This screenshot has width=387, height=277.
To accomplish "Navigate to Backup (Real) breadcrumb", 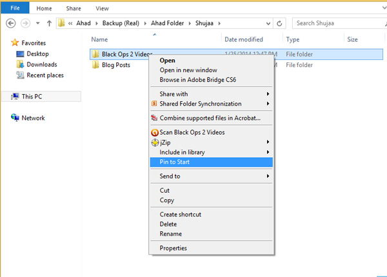I will 121,23.
